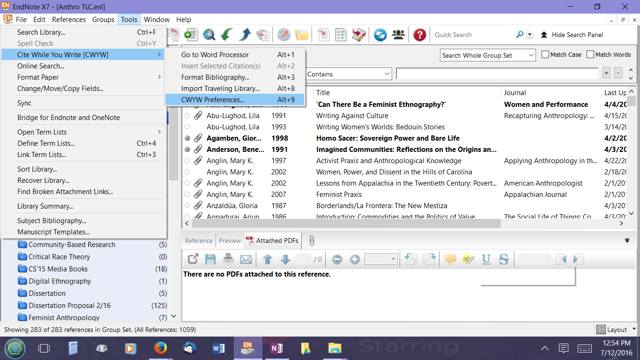Click the Print PDF icon
The image size is (640, 360).
(228, 259)
